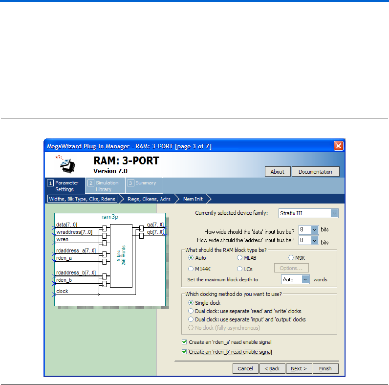Open the About dialog
This screenshot has width=389, height=385.
278,172
